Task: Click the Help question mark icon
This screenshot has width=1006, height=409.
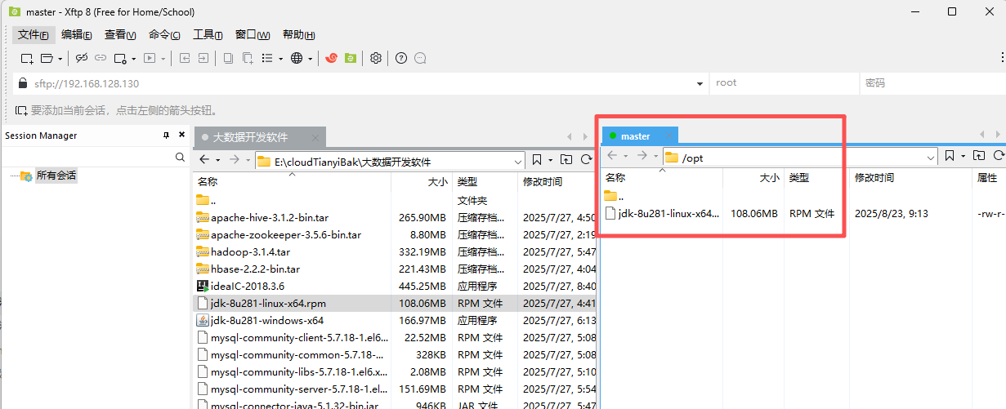Action: coord(401,58)
